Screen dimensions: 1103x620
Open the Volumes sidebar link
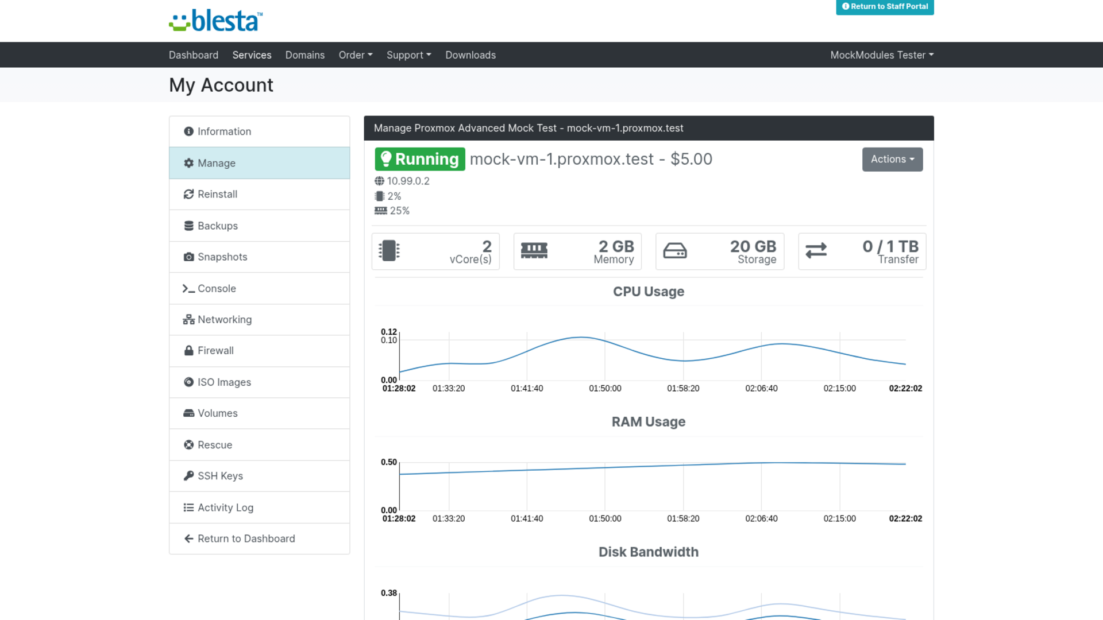click(260, 413)
